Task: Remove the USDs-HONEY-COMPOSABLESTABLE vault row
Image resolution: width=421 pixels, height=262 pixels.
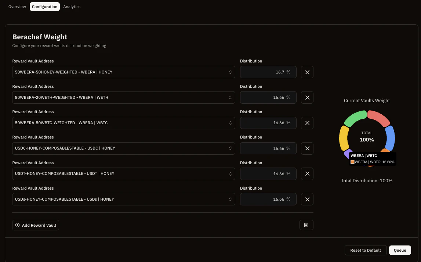Action: point(307,199)
